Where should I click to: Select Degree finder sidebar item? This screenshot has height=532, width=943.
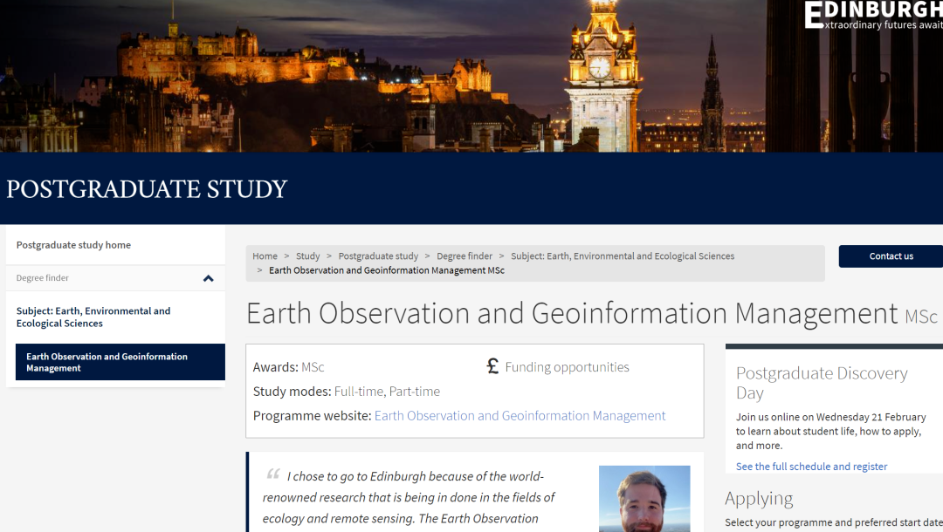tap(115, 278)
